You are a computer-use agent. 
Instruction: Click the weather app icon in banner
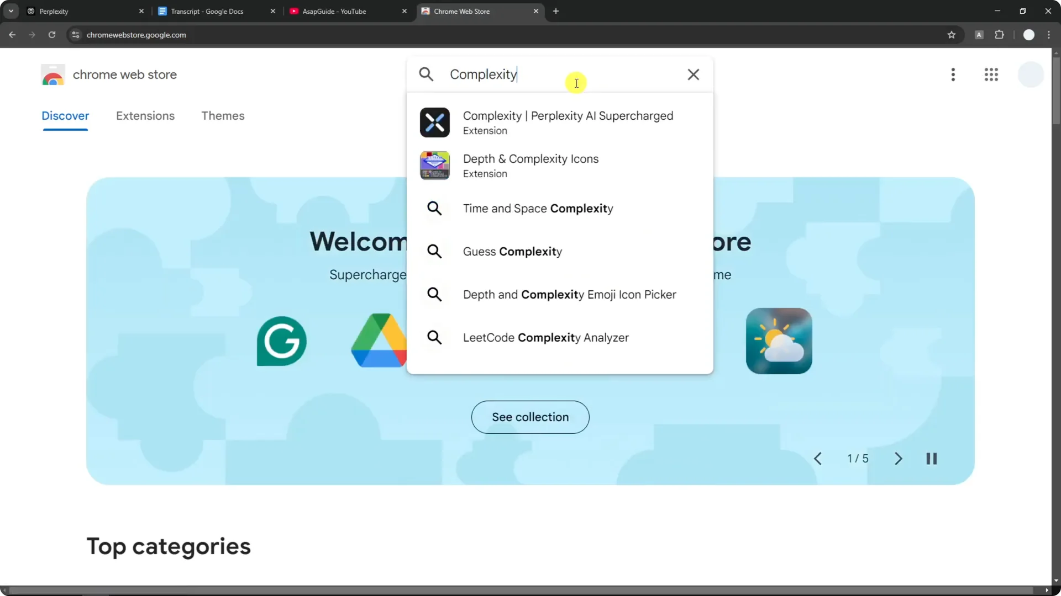[x=779, y=341]
